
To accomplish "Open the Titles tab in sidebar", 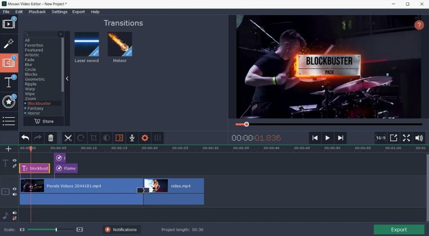I will 9,82.
